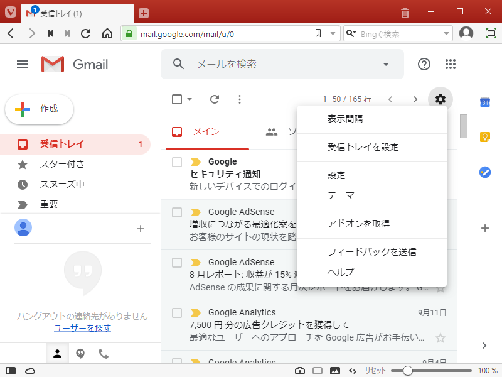This screenshot has height=377, width=502.
Task: Show Hangouts contacts tab
Action: [57, 354]
